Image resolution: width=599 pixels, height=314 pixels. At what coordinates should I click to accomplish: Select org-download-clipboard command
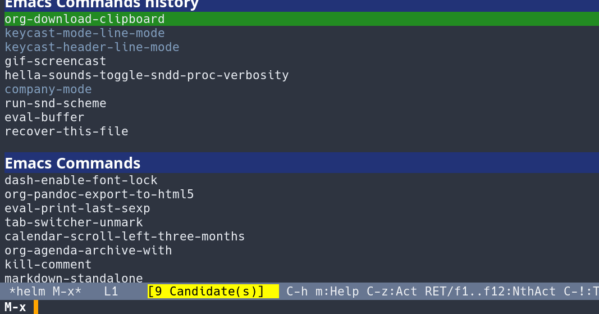(84, 19)
